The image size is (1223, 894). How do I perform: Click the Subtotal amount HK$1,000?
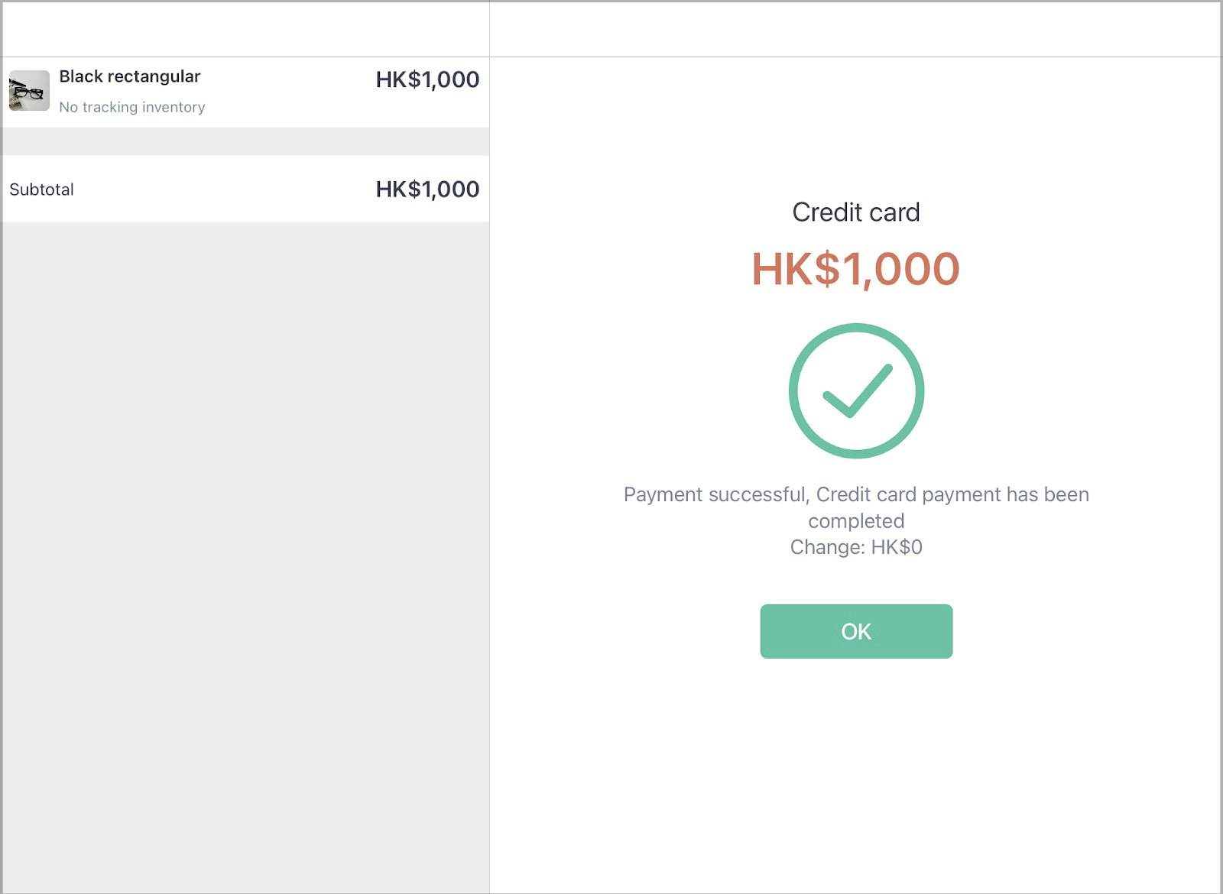pos(427,189)
